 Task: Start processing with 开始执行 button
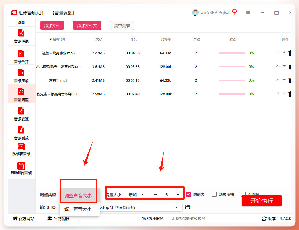click(261, 201)
